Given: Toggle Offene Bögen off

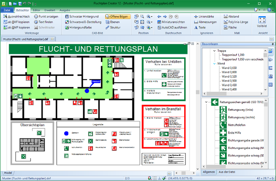Looking at the screenshot, I should 118,17.
